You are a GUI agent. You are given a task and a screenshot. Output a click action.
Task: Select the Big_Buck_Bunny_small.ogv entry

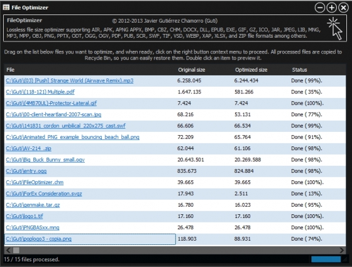click(x=45, y=160)
